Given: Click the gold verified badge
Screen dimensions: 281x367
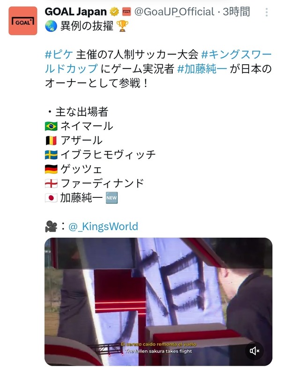Looking at the screenshot, I should coord(114,12).
